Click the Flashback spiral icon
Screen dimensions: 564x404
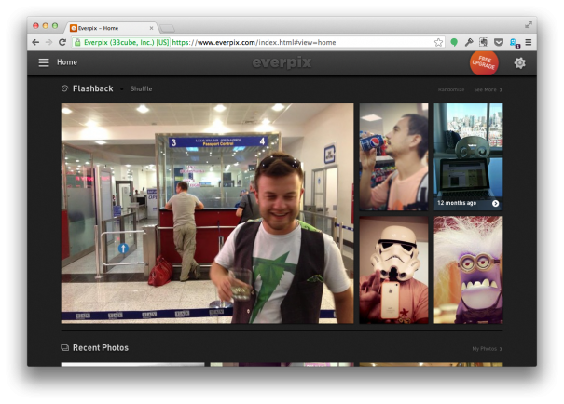pyautogui.click(x=64, y=88)
